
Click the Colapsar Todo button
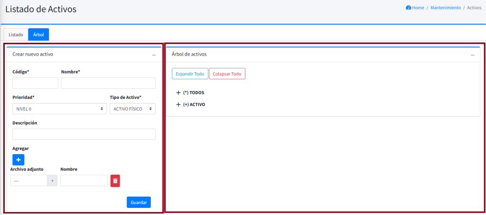227,74
